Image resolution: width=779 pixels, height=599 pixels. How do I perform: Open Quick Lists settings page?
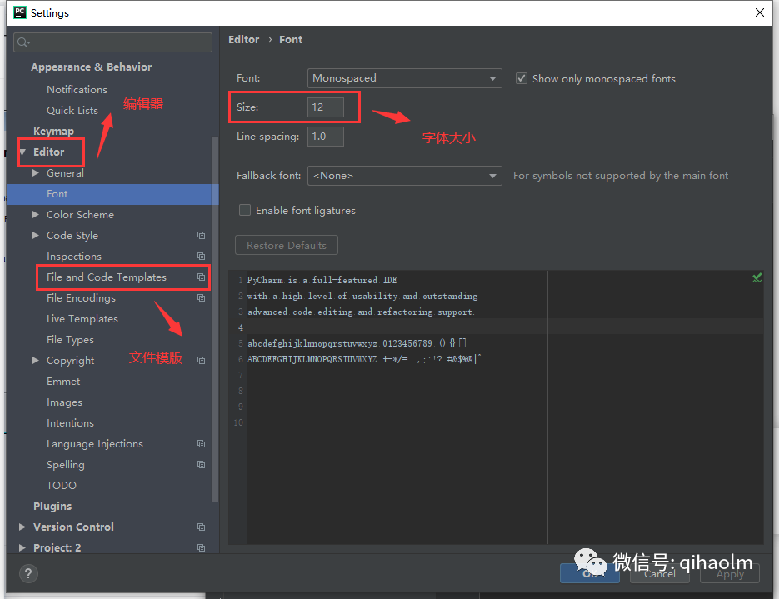[x=72, y=110]
